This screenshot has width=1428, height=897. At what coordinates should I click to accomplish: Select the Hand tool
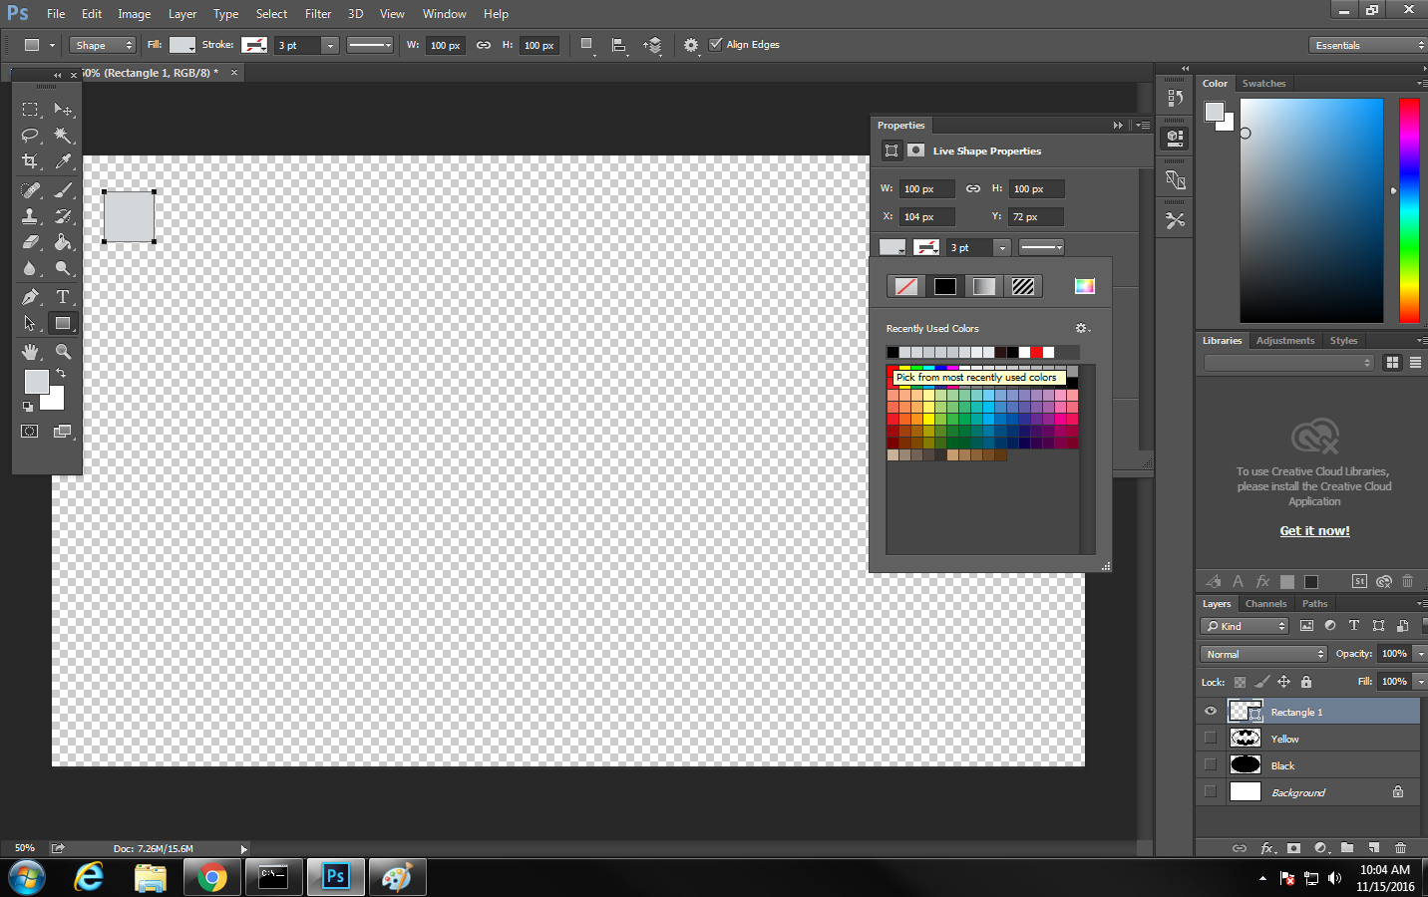pos(31,351)
